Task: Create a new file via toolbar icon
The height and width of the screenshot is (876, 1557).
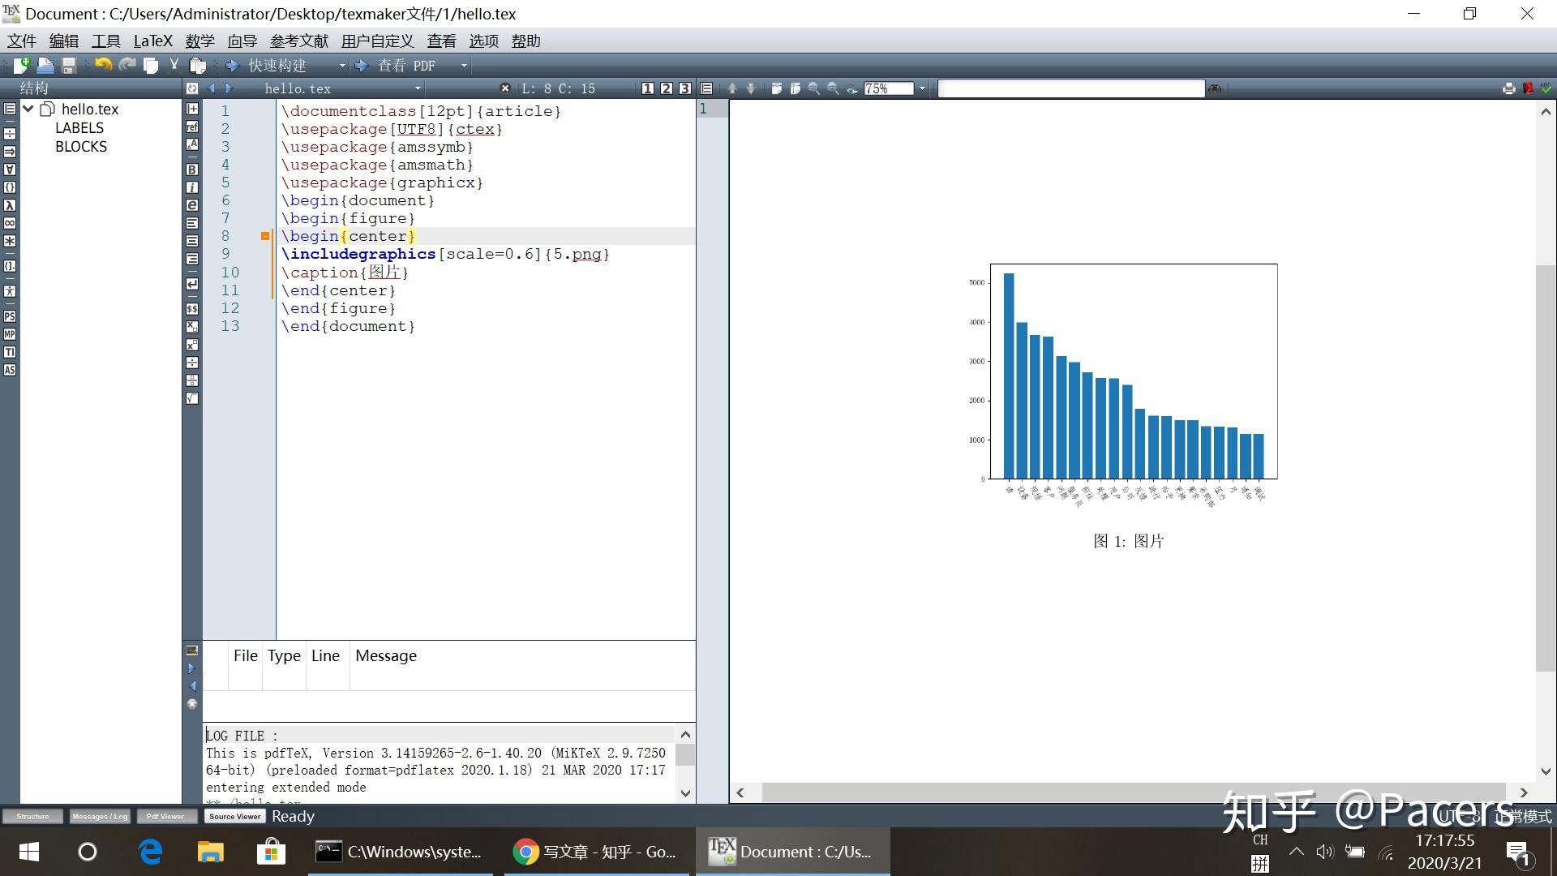Action: [20, 66]
